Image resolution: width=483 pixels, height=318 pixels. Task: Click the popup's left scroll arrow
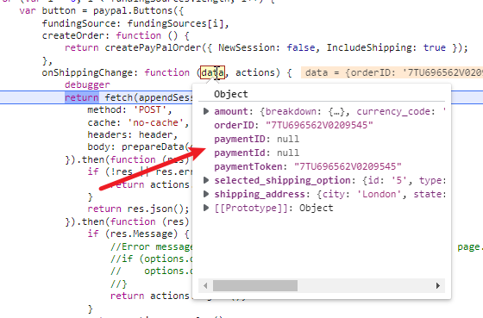(x=205, y=285)
